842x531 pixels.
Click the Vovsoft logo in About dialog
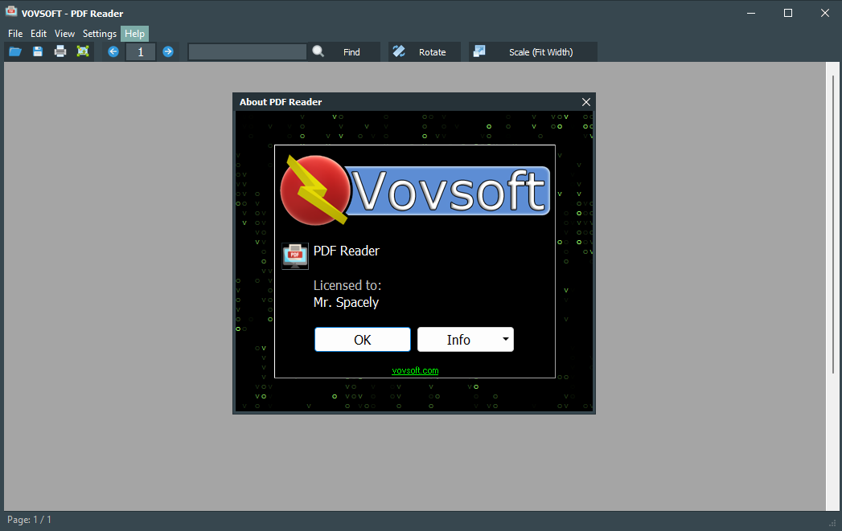(x=415, y=190)
